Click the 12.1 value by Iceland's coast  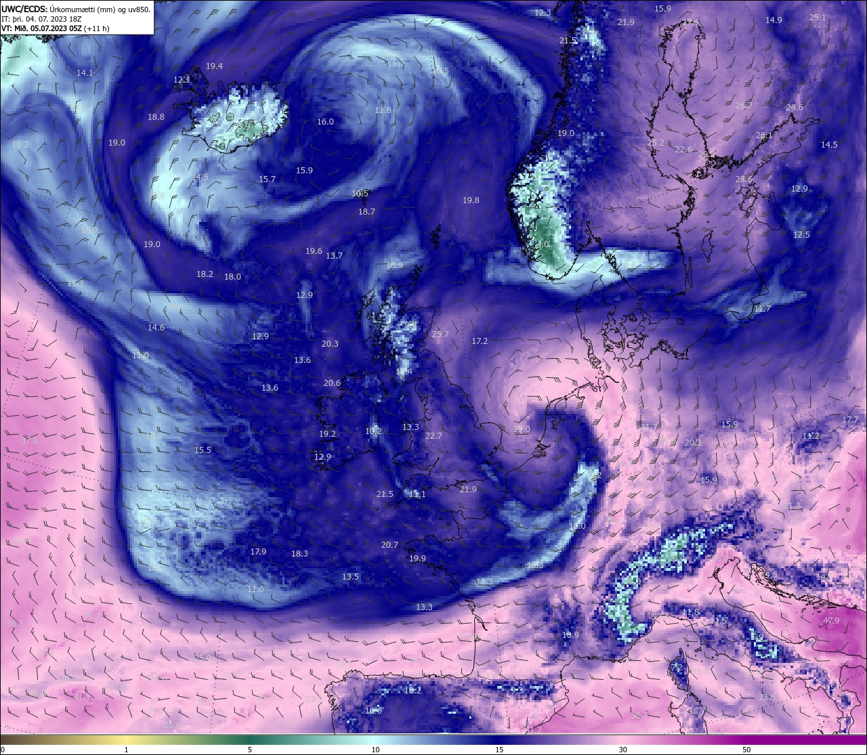click(x=182, y=79)
